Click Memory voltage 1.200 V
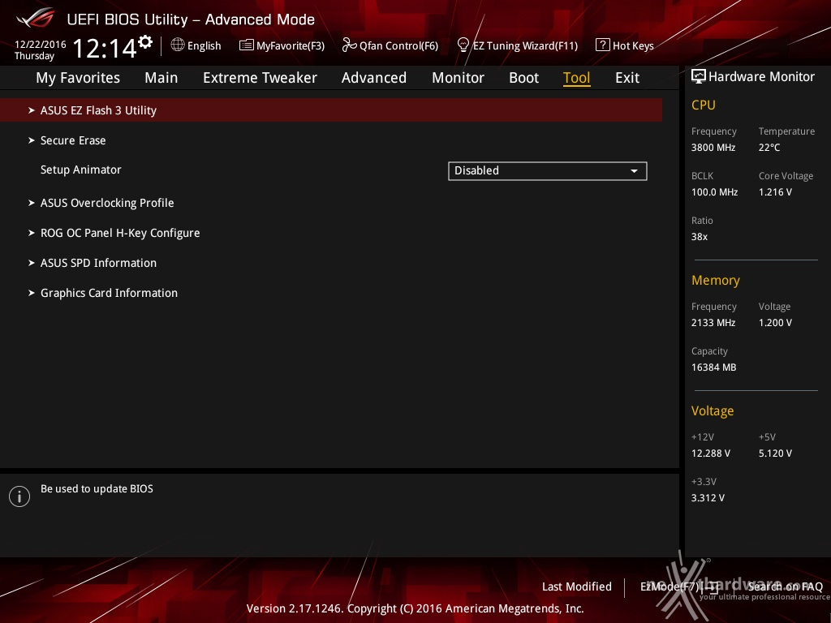The image size is (831, 623). [775, 322]
